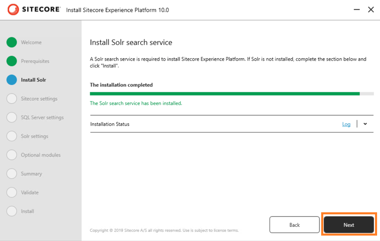Select the Validate step label

coord(30,192)
